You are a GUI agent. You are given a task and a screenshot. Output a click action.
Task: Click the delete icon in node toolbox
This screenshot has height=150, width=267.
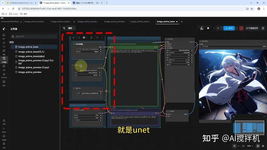[74, 37]
